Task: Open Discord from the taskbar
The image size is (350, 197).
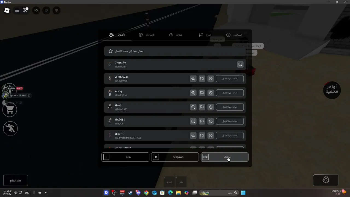Action: point(138,193)
